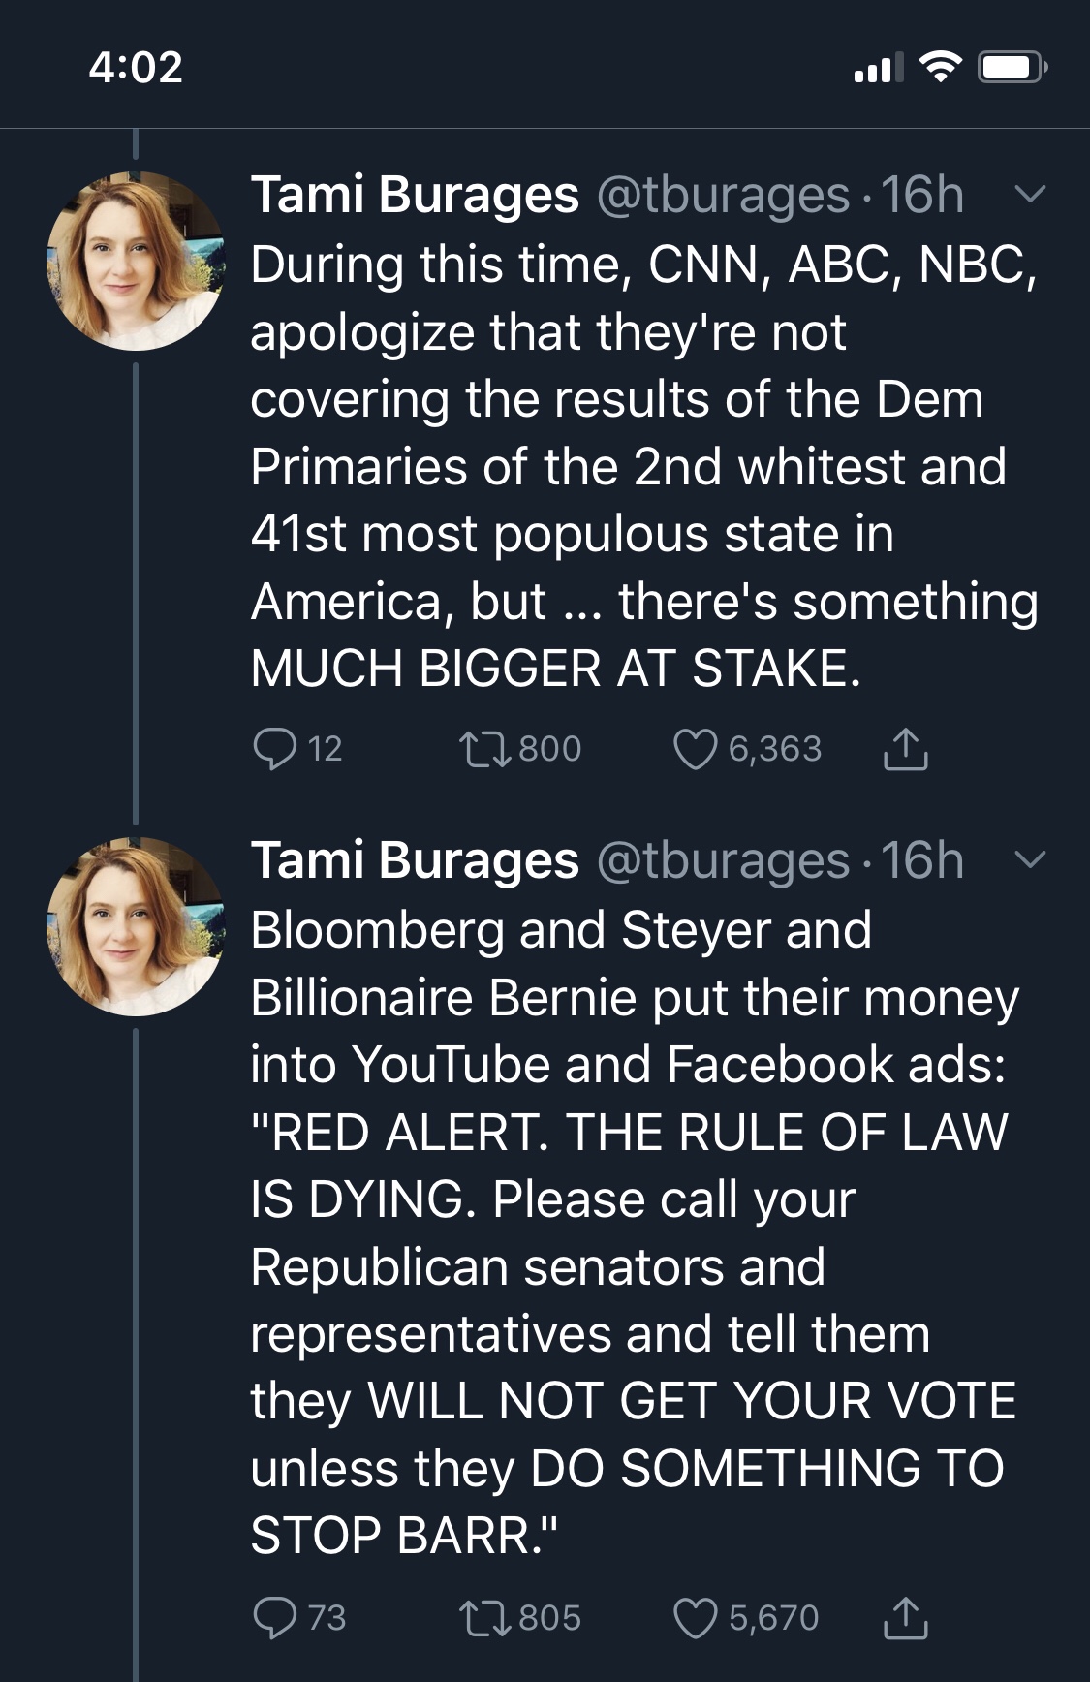Open dropdown chevron on second tweet
This screenshot has height=1682, width=1090.
pos(1029,859)
